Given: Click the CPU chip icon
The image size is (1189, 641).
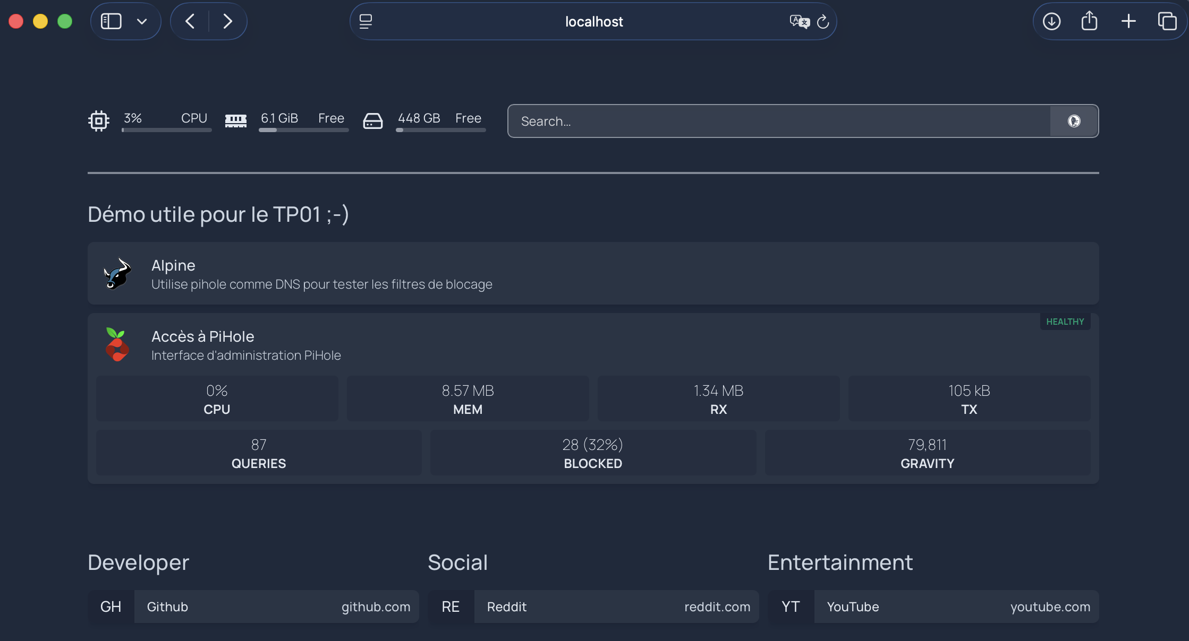Looking at the screenshot, I should pos(99,121).
